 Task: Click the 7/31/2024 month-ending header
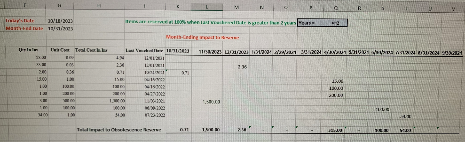click(406, 53)
